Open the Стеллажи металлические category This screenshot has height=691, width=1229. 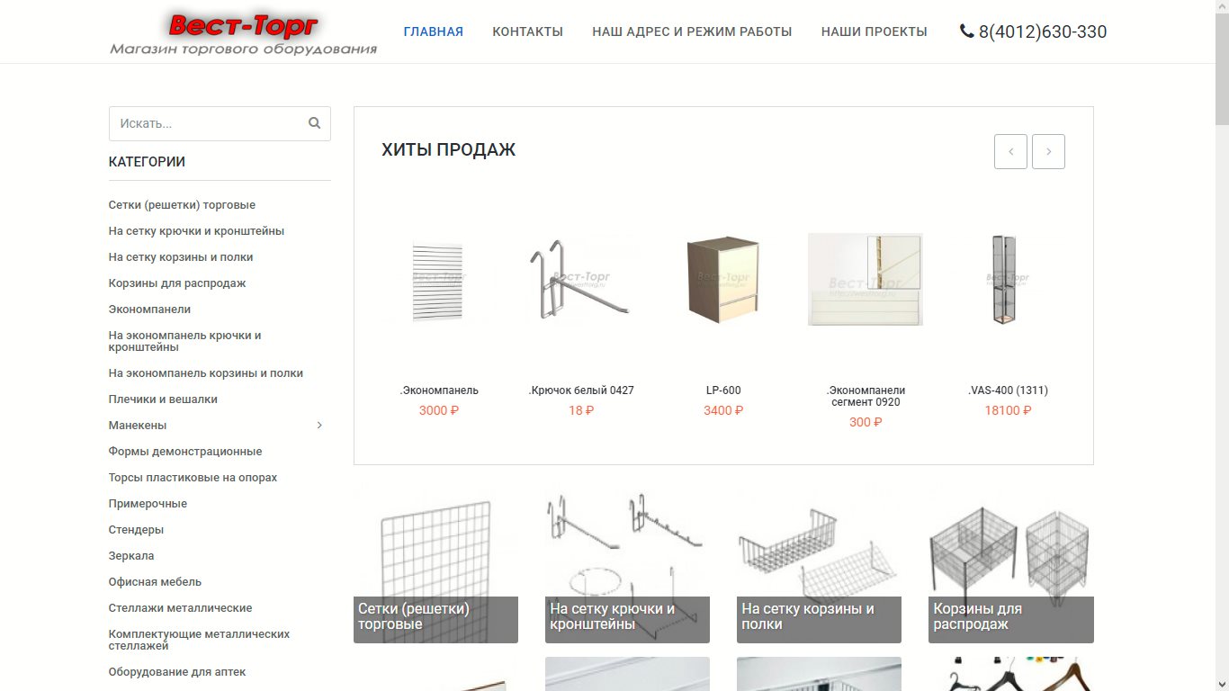coord(180,608)
